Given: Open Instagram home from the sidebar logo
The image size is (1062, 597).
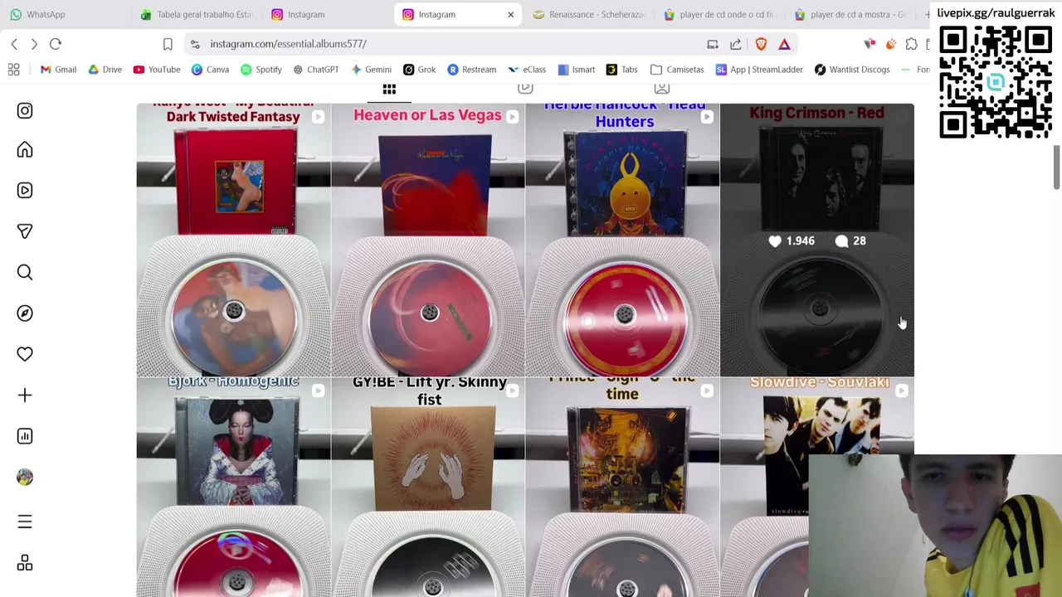Looking at the screenshot, I should point(25,110).
